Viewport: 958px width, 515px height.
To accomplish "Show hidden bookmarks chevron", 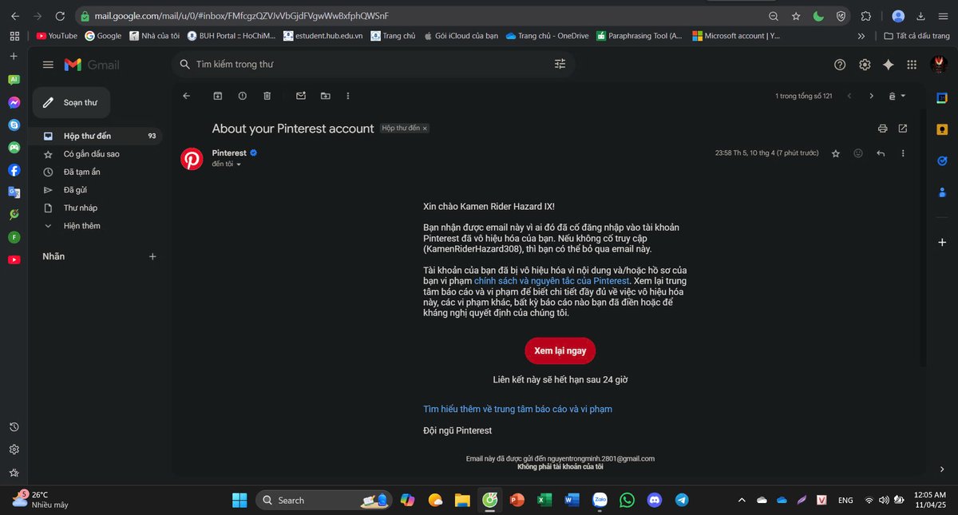I will click(861, 36).
